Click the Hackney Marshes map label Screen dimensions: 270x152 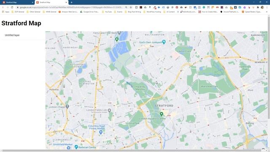click(140, 88)
